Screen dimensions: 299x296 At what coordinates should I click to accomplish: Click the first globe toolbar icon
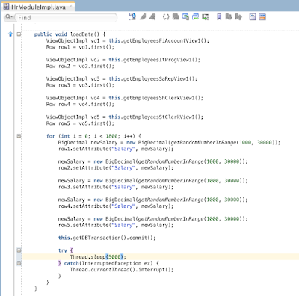point(132,16)
